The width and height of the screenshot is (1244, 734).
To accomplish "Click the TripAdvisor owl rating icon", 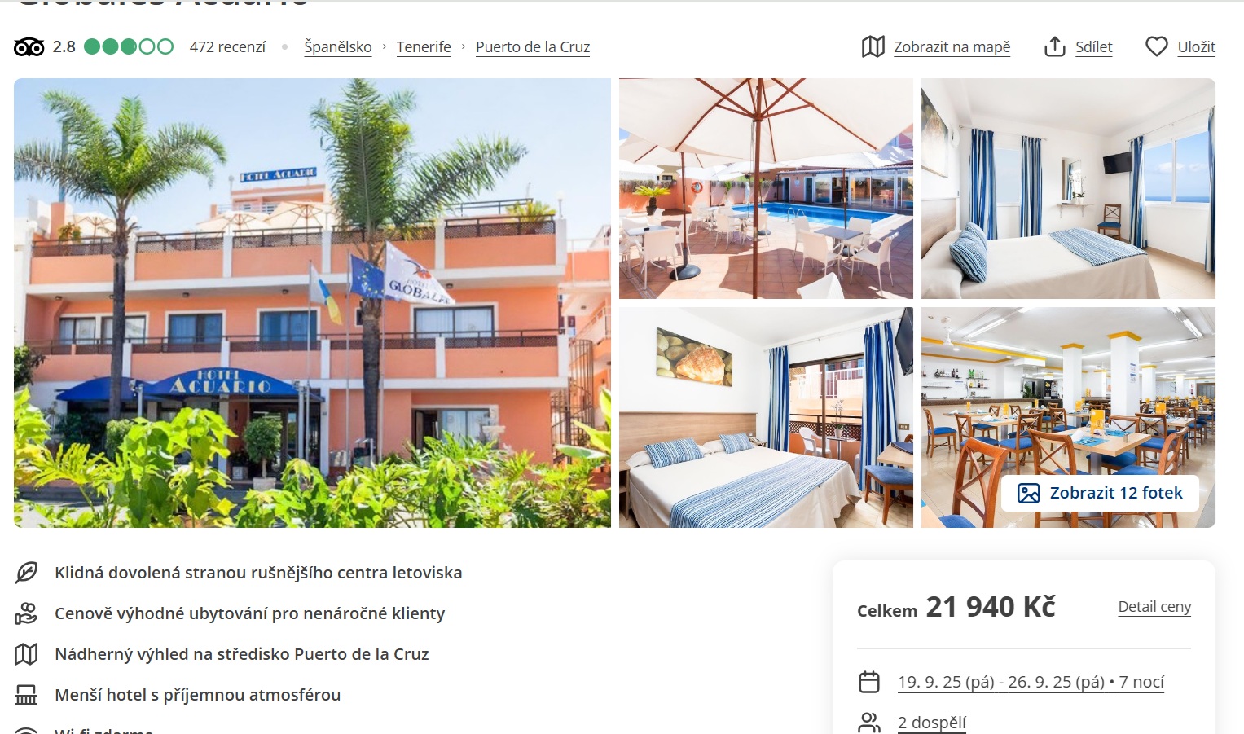I will (x=29, y=47).
